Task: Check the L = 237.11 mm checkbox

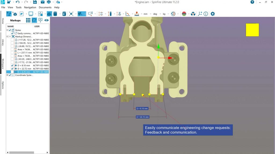Action: coord(12,53)
